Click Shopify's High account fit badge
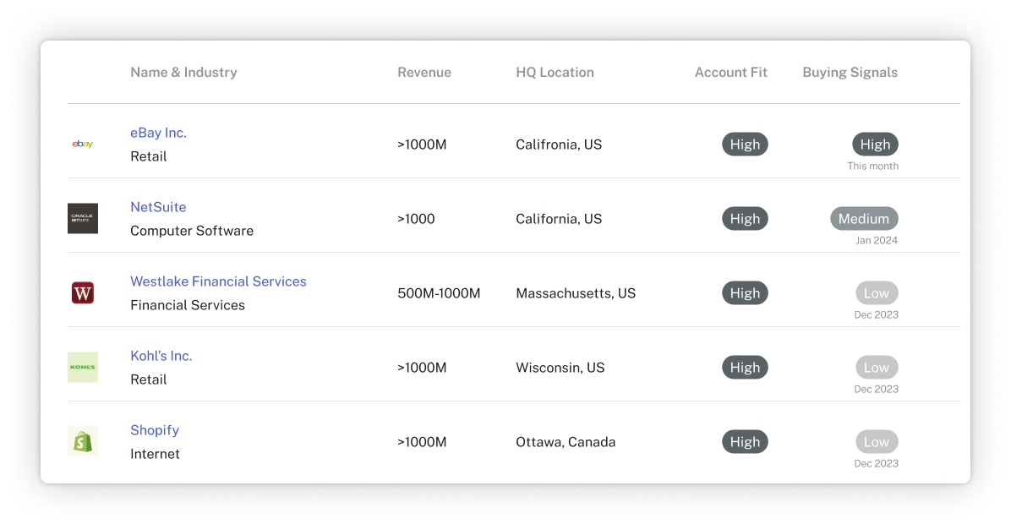 tap(745, 442)
